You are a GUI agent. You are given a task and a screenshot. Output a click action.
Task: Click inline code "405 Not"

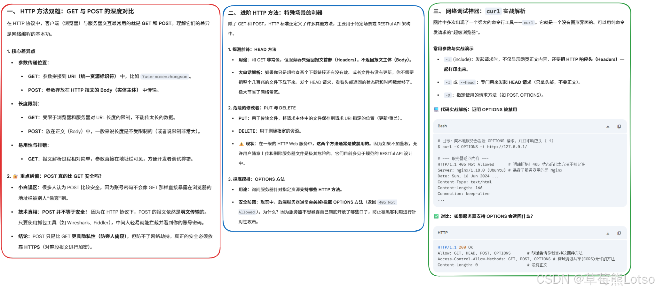(x=387, y=202)
